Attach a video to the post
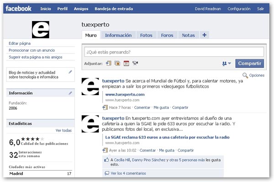The image size is (274, 182). click(135, 63)
